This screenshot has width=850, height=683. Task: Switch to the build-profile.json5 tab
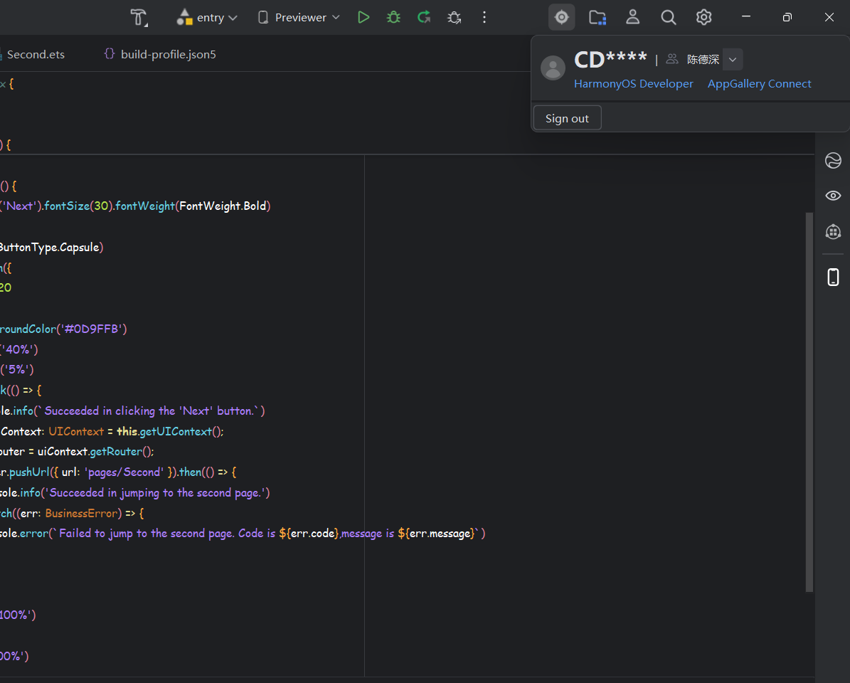[x=168, y=54]
